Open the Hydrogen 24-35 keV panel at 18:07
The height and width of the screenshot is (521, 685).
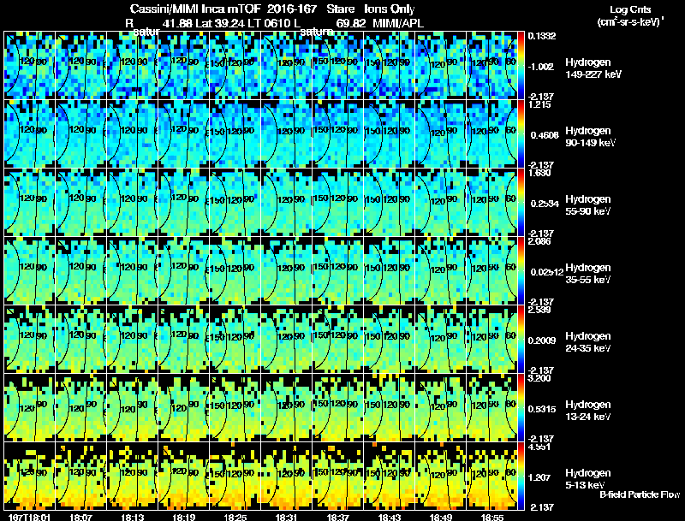[80, 339]
